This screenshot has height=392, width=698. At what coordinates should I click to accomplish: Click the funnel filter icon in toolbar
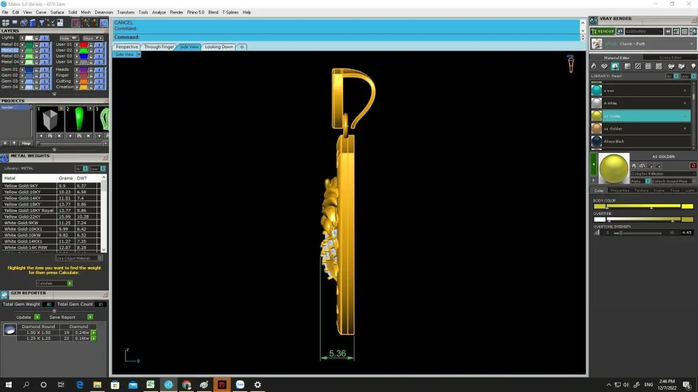click(42, 23)
